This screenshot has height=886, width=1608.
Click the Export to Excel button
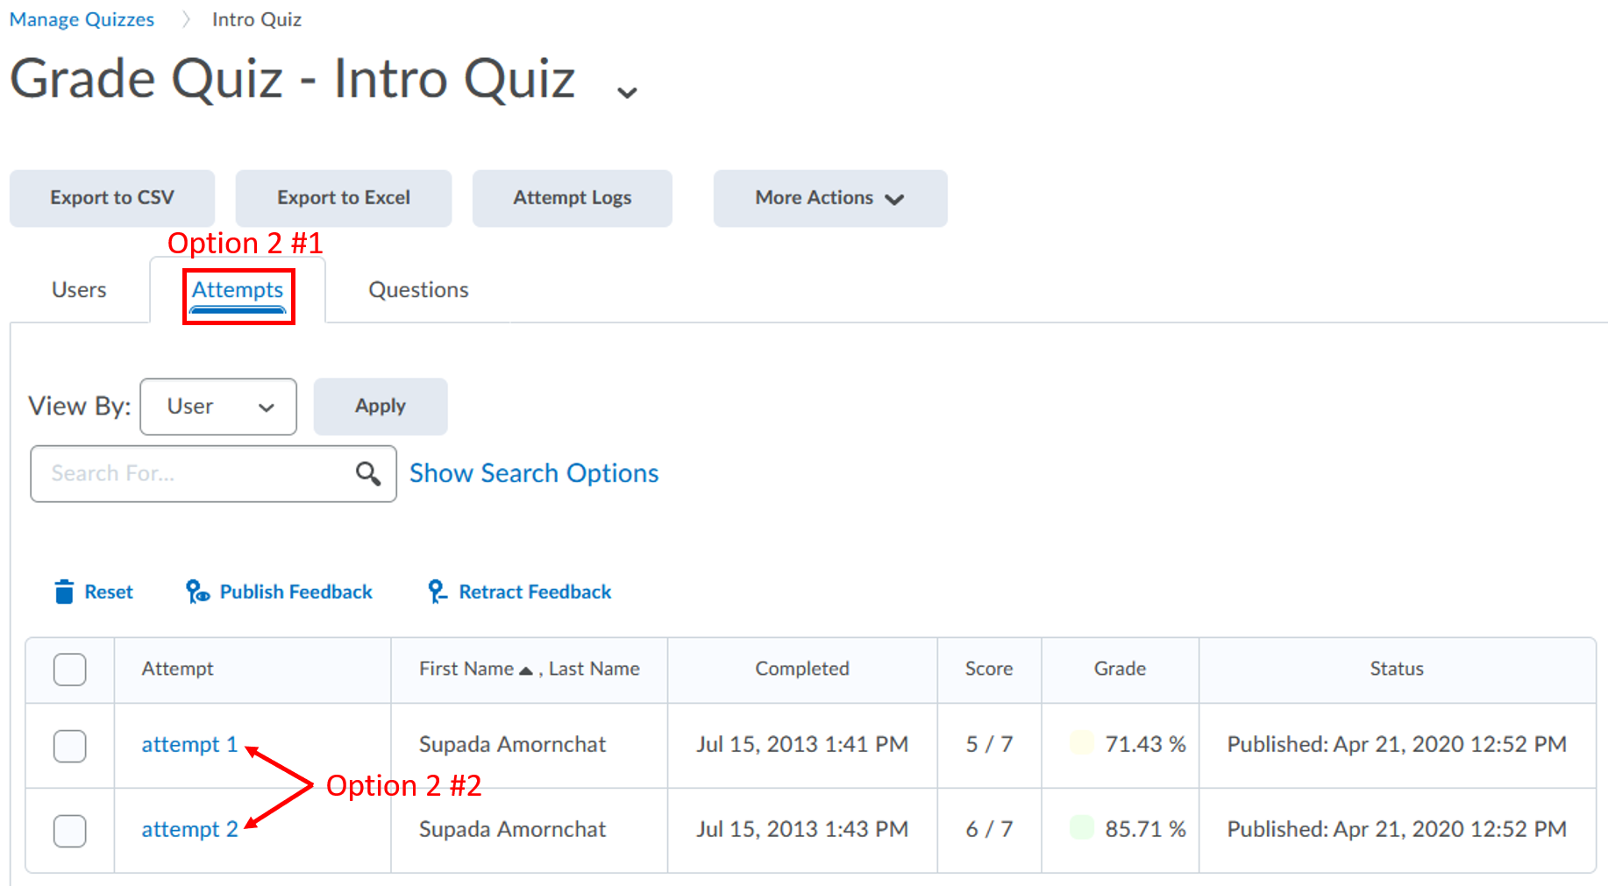[343, 198]
